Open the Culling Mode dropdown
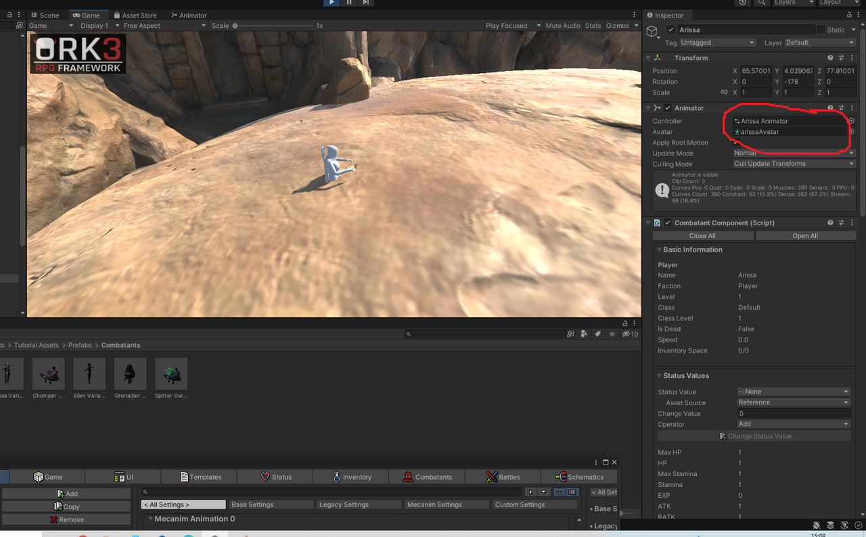Viewport: 866px width, 537px height. 794,164
